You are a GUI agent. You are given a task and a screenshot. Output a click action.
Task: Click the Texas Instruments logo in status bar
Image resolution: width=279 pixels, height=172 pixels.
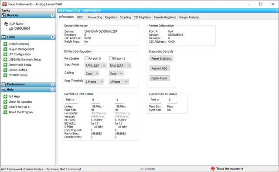[227, 169]
